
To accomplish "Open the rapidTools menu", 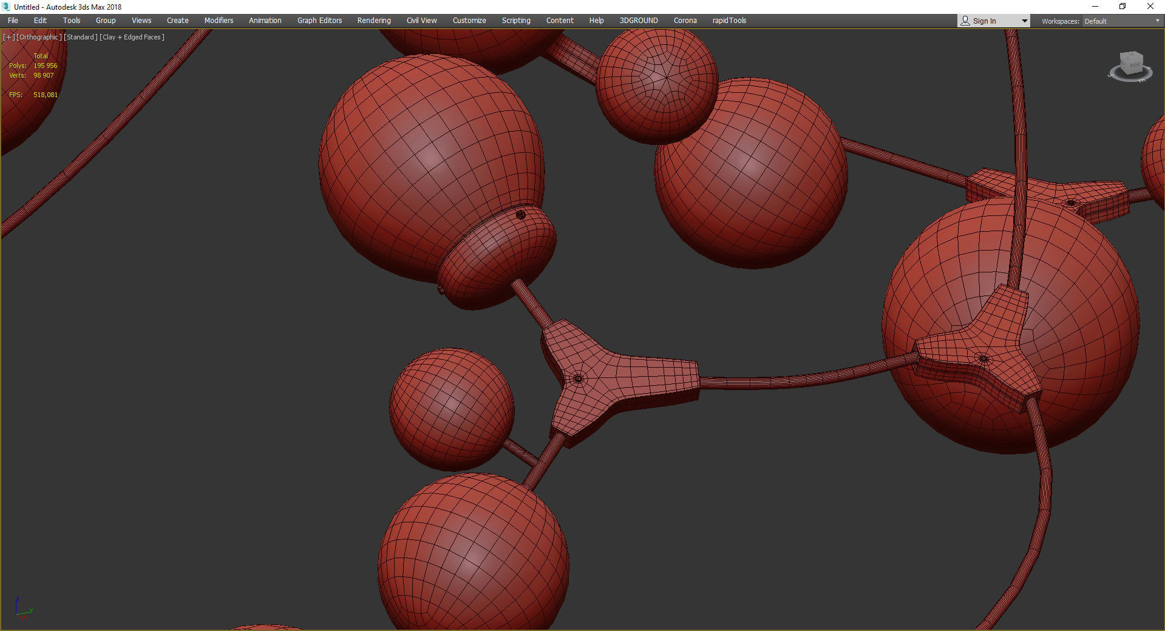I will 730,21.
